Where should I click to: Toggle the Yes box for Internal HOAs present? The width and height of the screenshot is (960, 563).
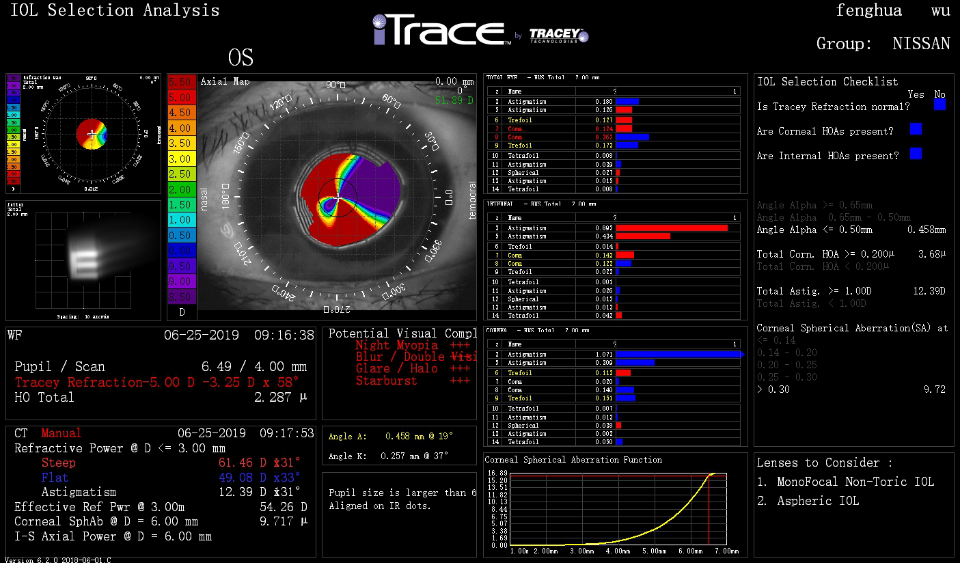(x=916, y=154)
